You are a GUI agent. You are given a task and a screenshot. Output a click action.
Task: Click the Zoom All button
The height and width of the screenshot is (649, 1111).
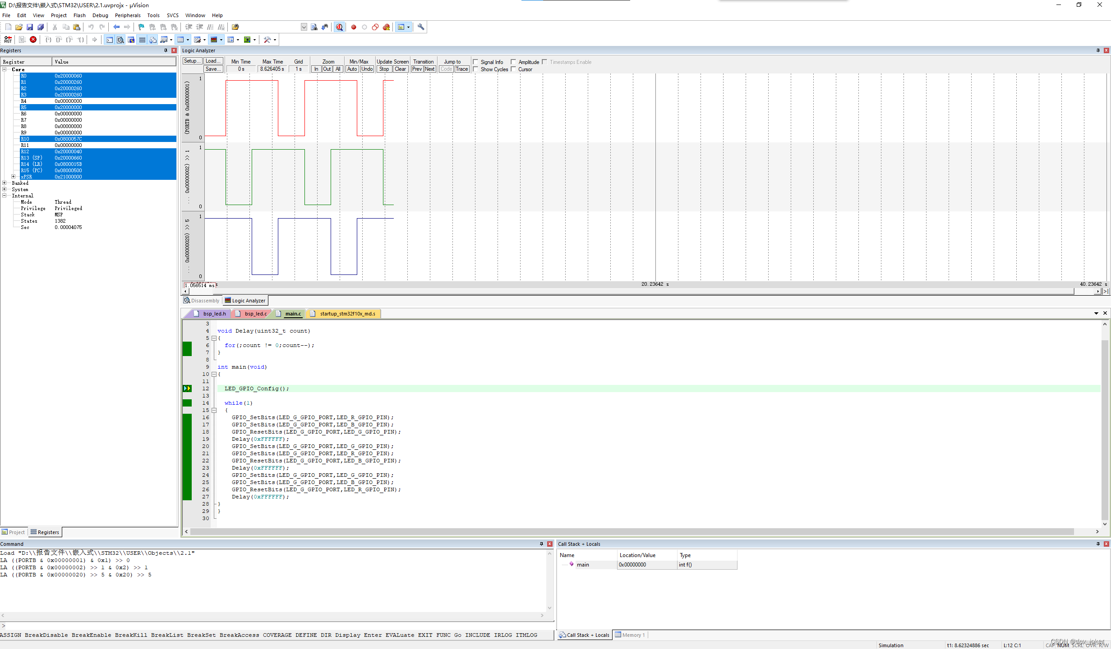(338, 69)
